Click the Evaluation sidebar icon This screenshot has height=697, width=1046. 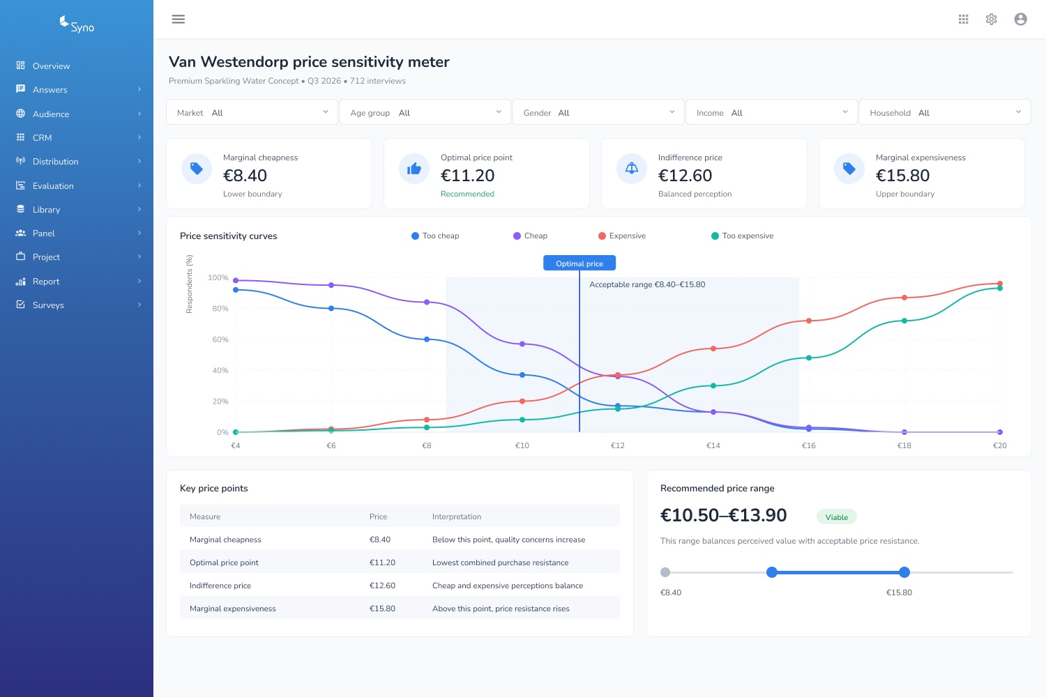pos(21,185)
